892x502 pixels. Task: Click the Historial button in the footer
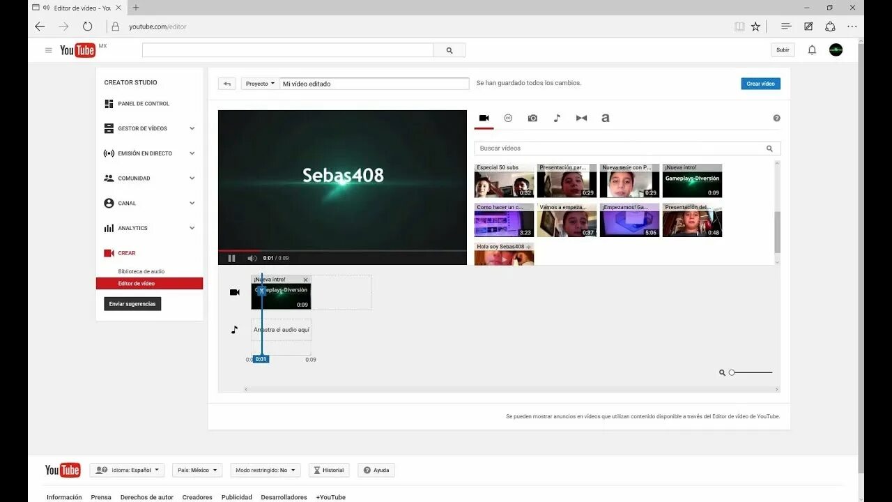point(329,470)
